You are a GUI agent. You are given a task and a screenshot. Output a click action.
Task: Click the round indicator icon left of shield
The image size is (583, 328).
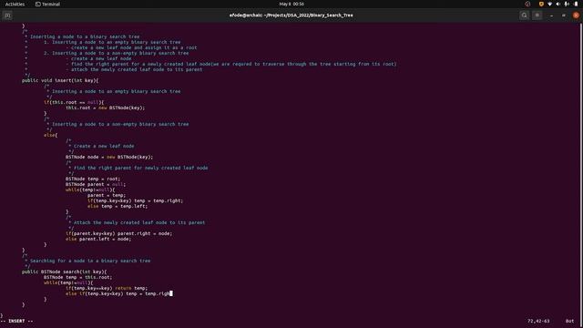527,4
